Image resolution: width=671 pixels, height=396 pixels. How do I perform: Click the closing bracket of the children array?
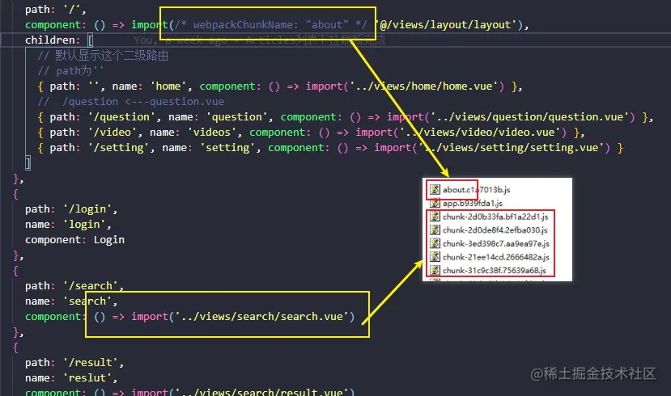[x=28, y=162]
